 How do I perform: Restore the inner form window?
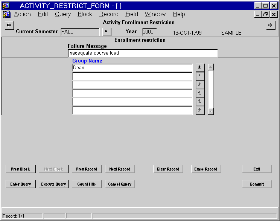pyautogui.click(x=266, y=14)
